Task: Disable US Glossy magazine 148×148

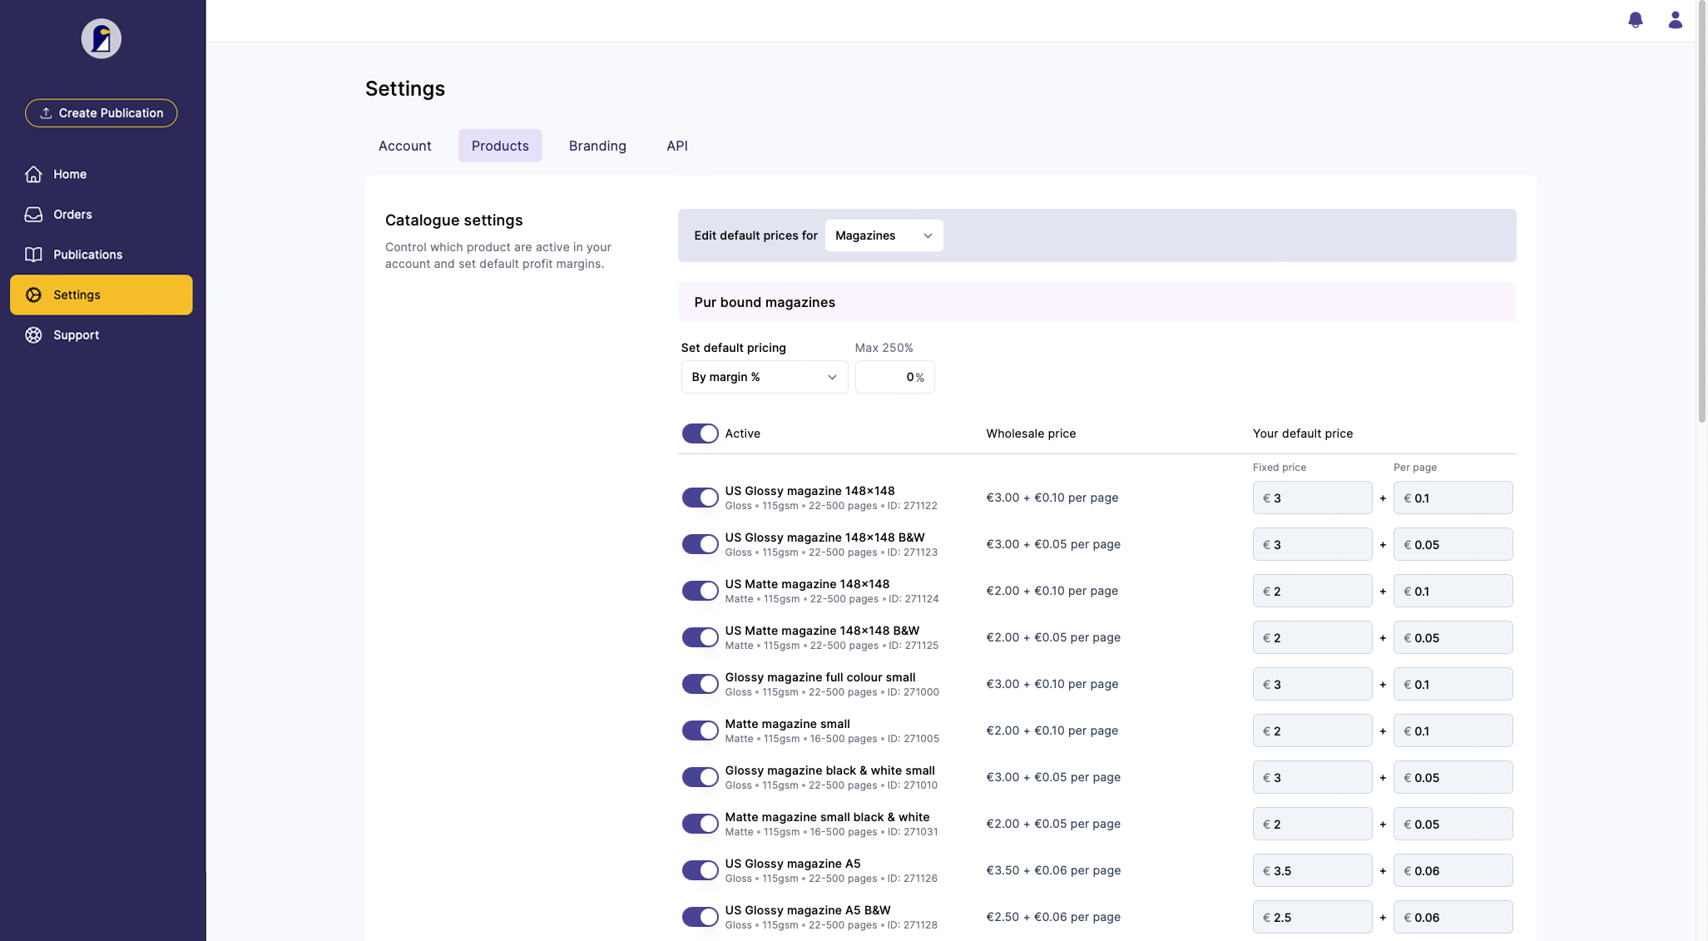Action: pos(700,498)
